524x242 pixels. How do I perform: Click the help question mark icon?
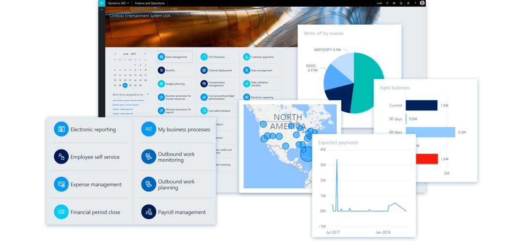click(x=415, y=3)
